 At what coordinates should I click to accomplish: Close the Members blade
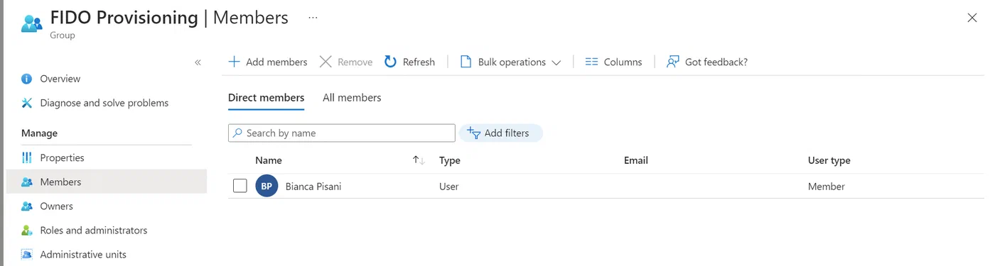coord(972,18)
